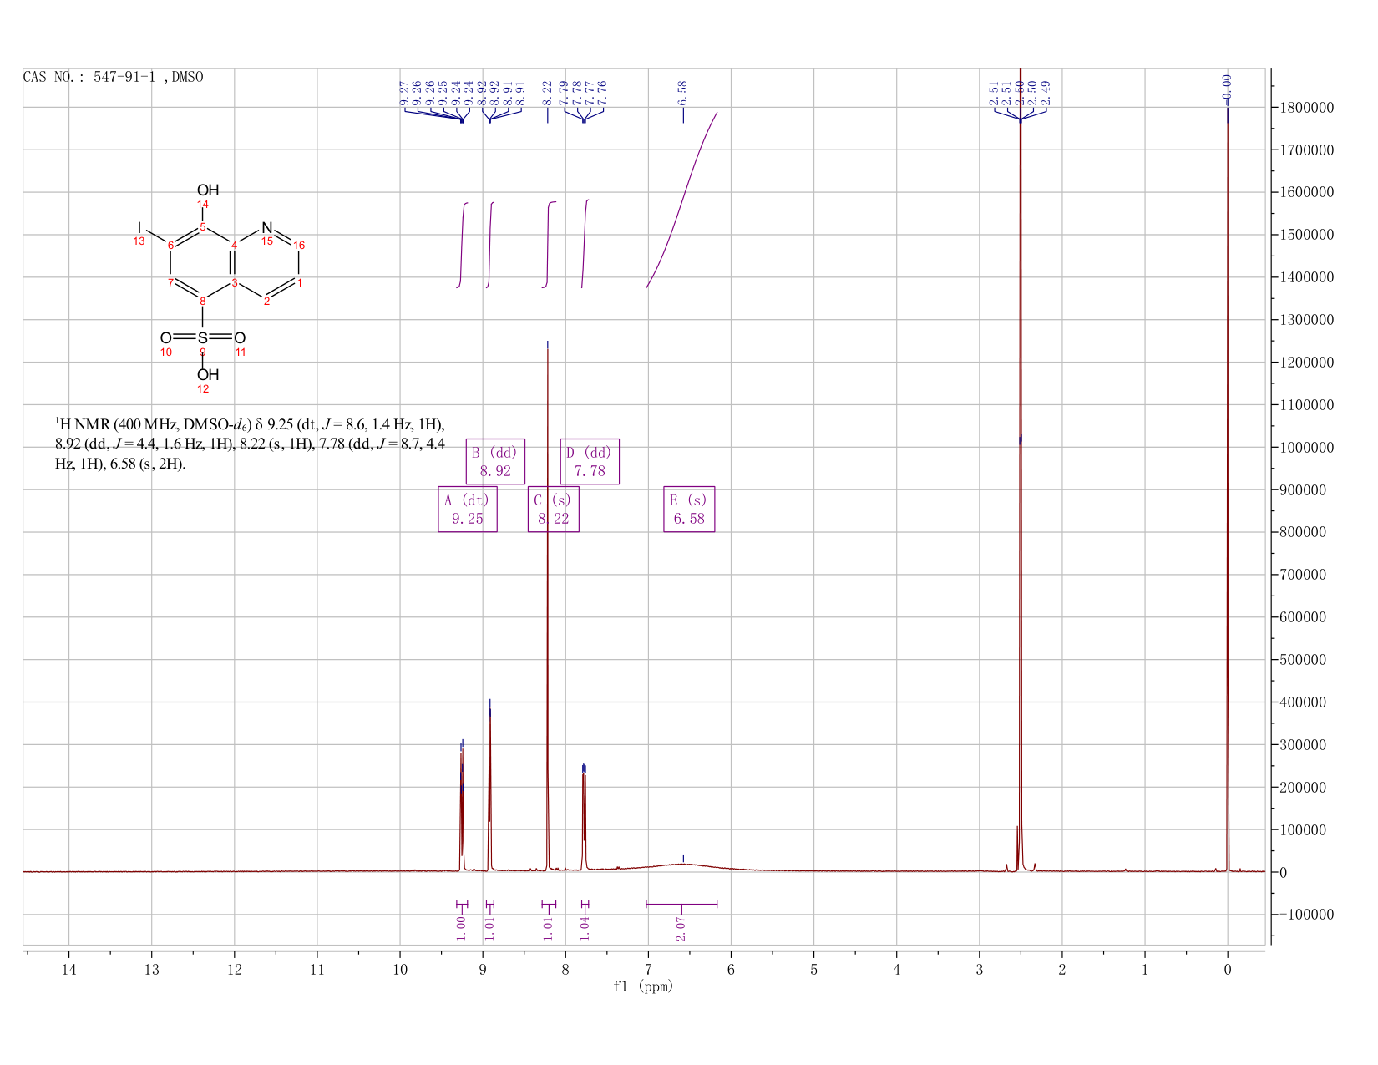Click the f1 (ppm) axis label
Screen dimensions: 1378x1065
point(643,986)
